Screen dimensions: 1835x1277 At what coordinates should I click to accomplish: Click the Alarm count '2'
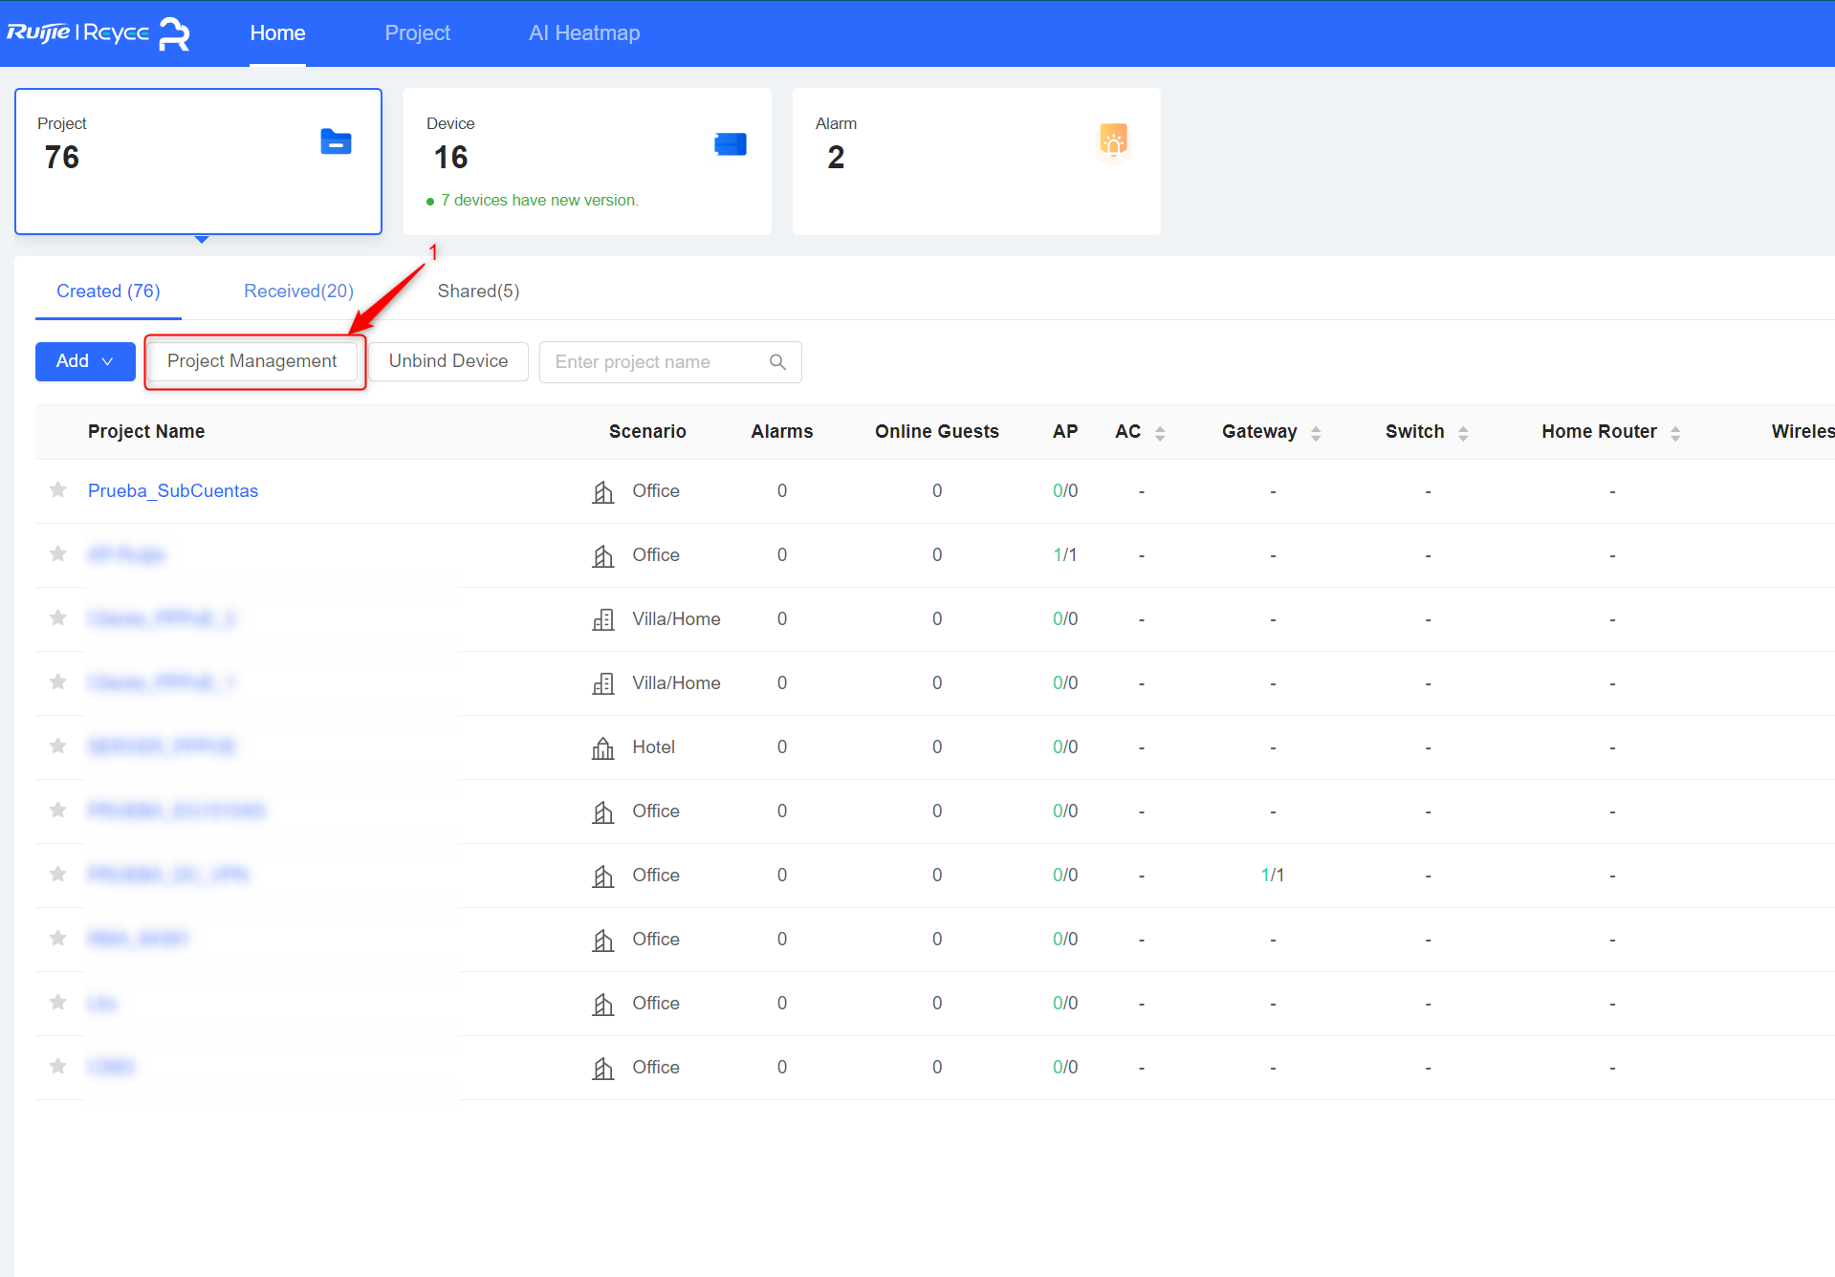[836, 158]
